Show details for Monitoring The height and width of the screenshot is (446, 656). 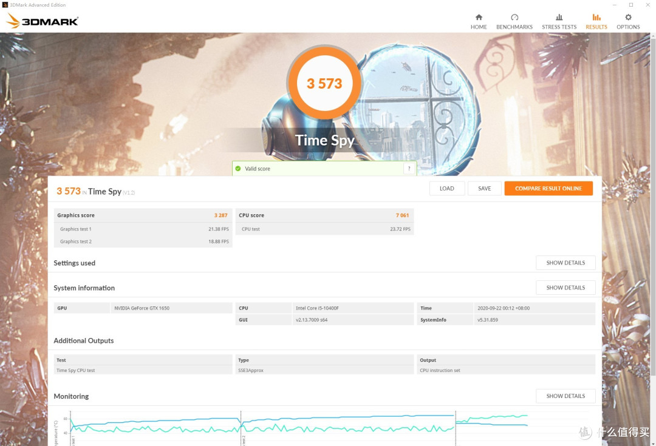coord(565,396)
